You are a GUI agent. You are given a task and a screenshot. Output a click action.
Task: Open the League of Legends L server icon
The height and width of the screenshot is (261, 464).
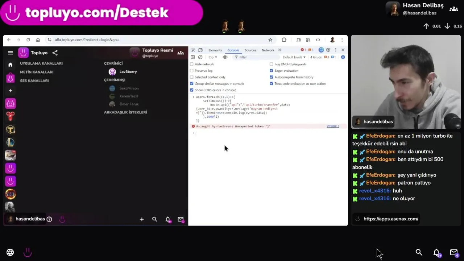10,143
